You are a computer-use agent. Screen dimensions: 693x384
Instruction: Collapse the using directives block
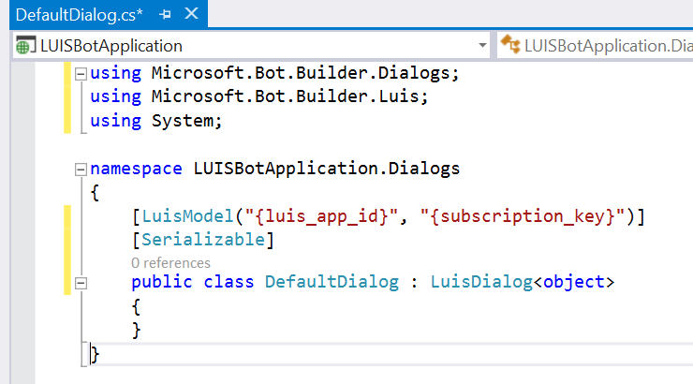coord(80,74)
